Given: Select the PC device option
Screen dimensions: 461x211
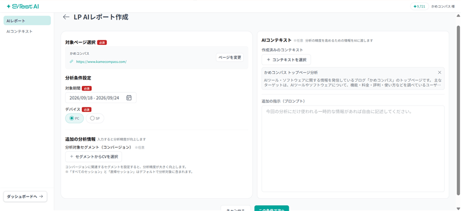Looking at the screenshot, I should click(74, 118).
